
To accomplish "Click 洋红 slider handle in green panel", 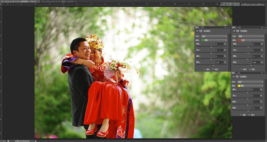I will 211,53.
